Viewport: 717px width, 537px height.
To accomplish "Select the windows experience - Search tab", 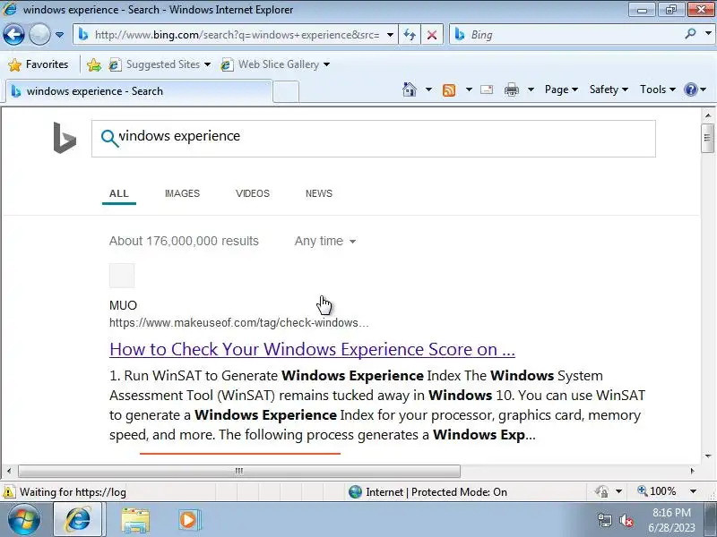I will (140, 91).
